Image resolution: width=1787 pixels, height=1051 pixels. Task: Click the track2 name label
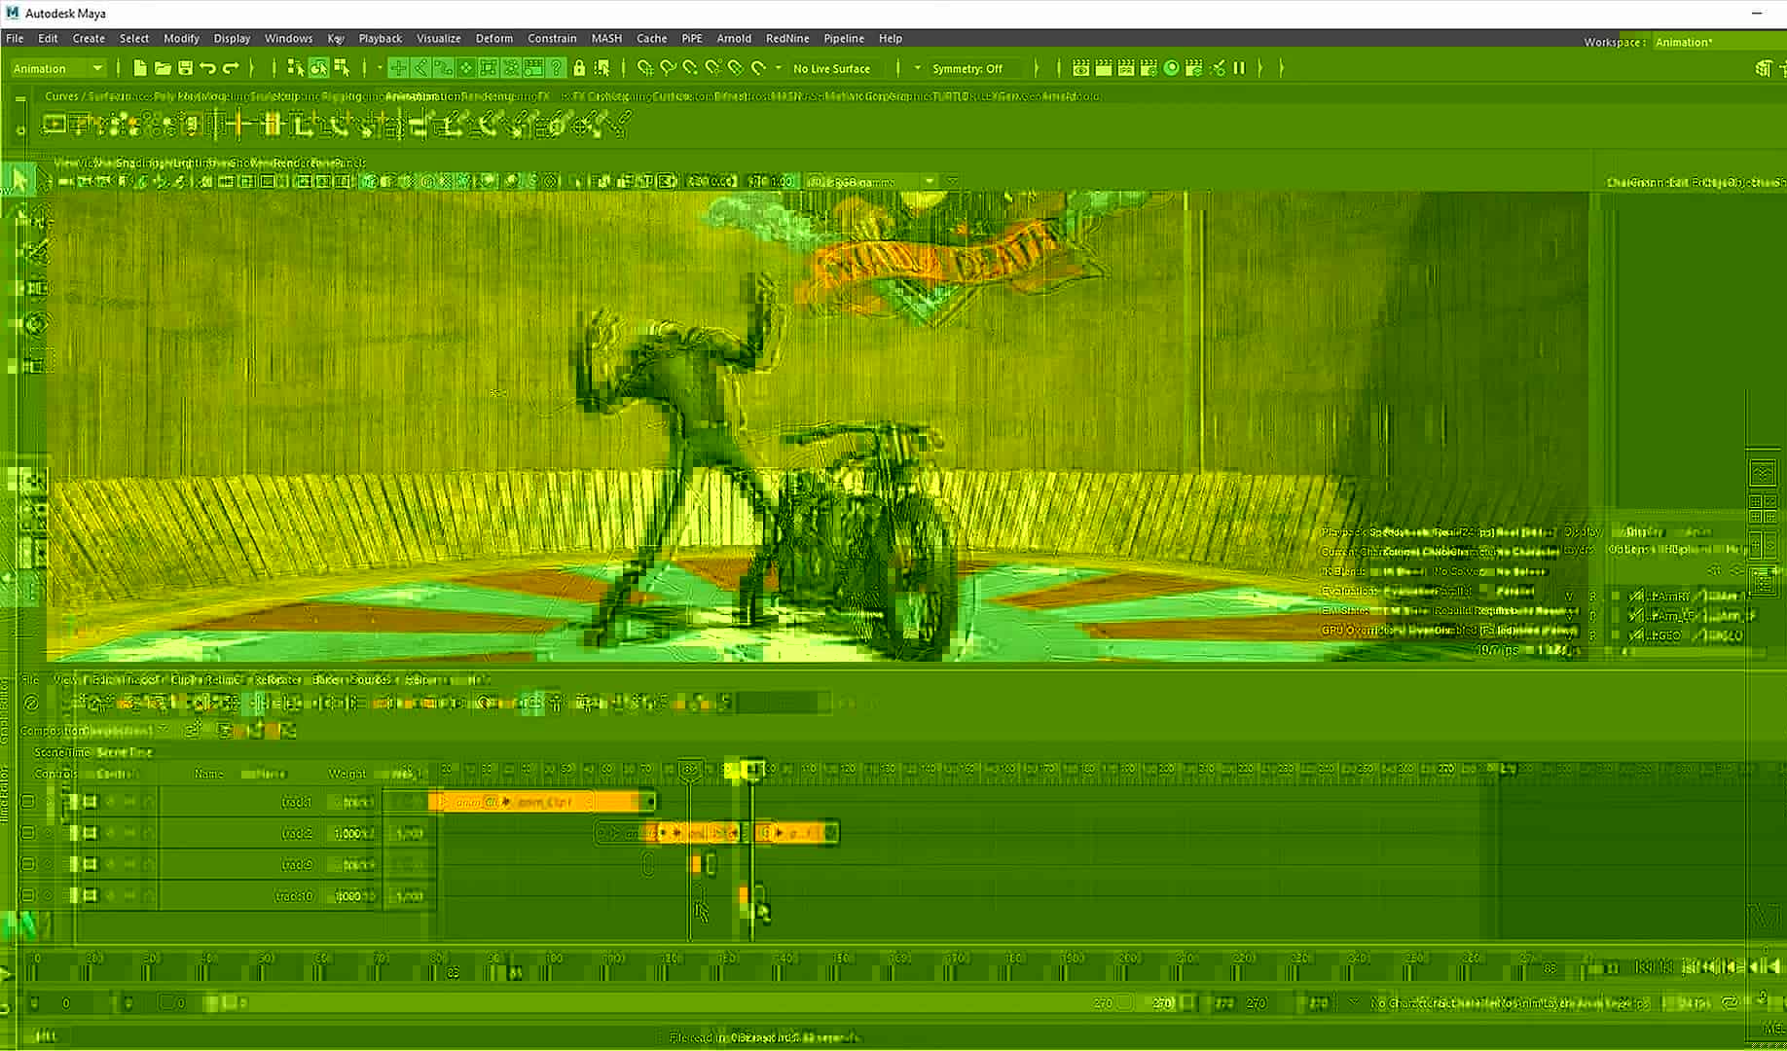[297, 833]
